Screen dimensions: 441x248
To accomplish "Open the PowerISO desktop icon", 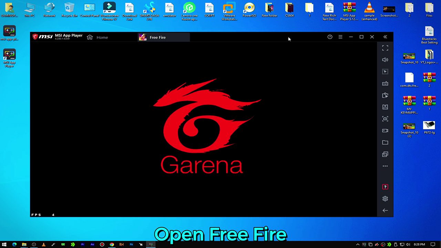I will pos(249,10).
